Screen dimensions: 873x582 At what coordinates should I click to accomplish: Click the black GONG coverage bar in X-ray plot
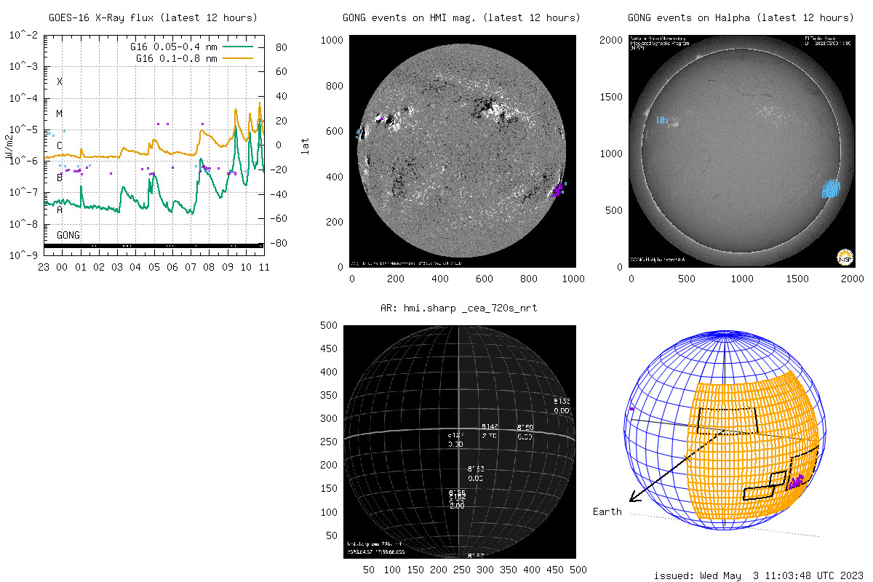pos(154,246)
